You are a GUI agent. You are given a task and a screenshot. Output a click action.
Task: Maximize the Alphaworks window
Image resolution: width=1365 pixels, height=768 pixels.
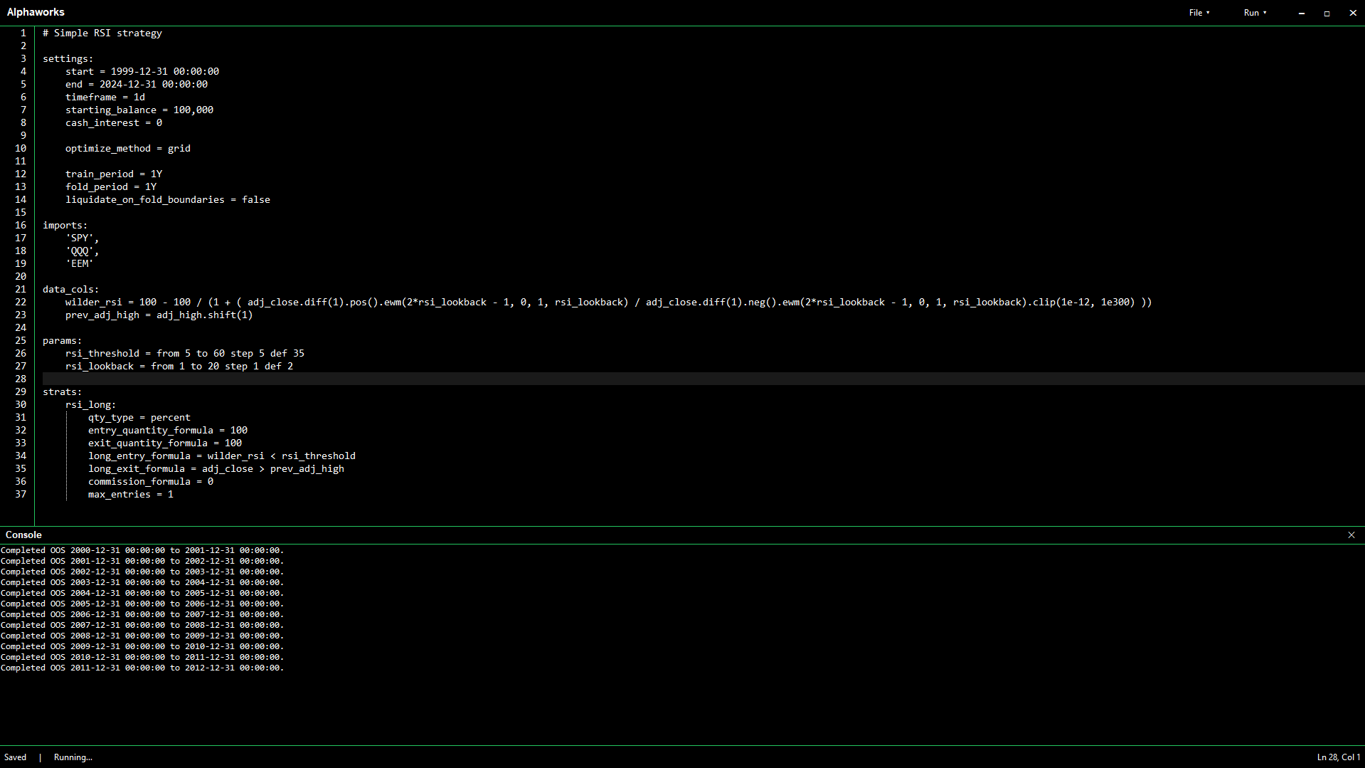click(x=1327, y=13)
